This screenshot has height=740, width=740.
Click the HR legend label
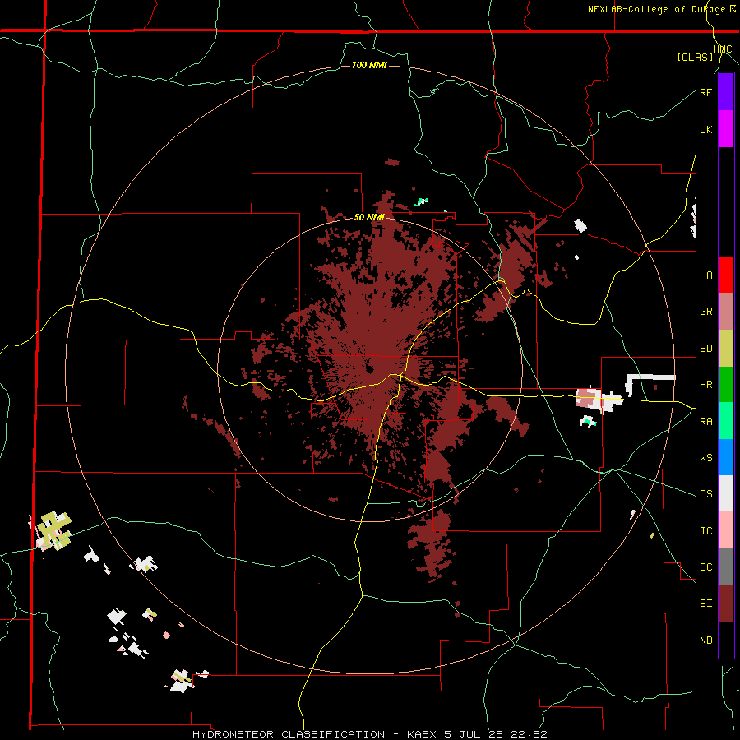pos(705,385)
